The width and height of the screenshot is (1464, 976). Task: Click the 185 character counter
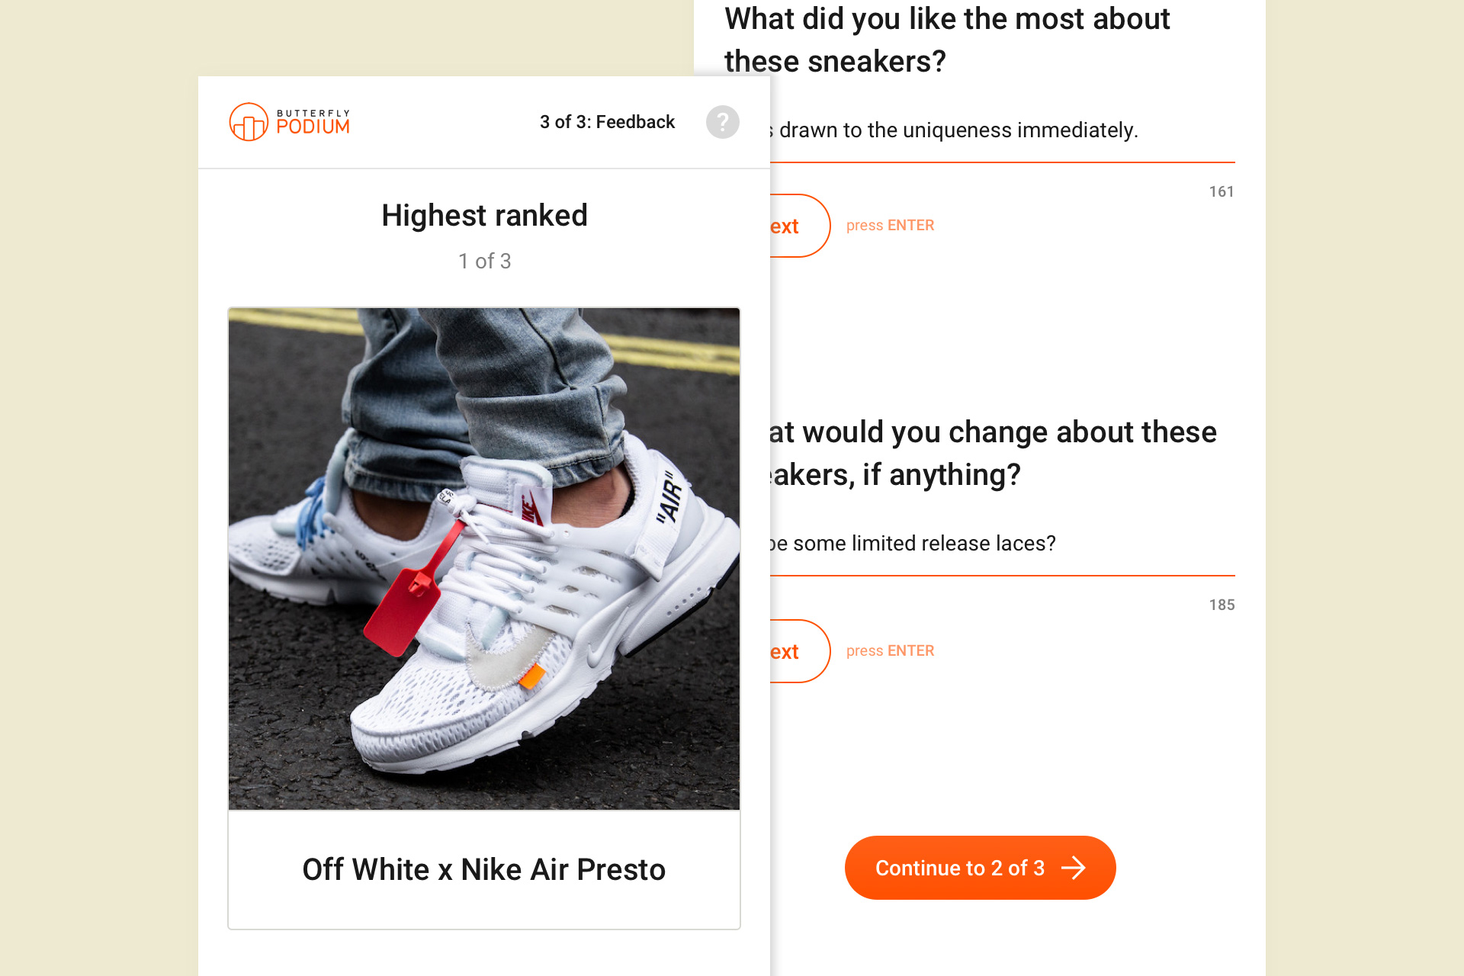(1222, 605)
